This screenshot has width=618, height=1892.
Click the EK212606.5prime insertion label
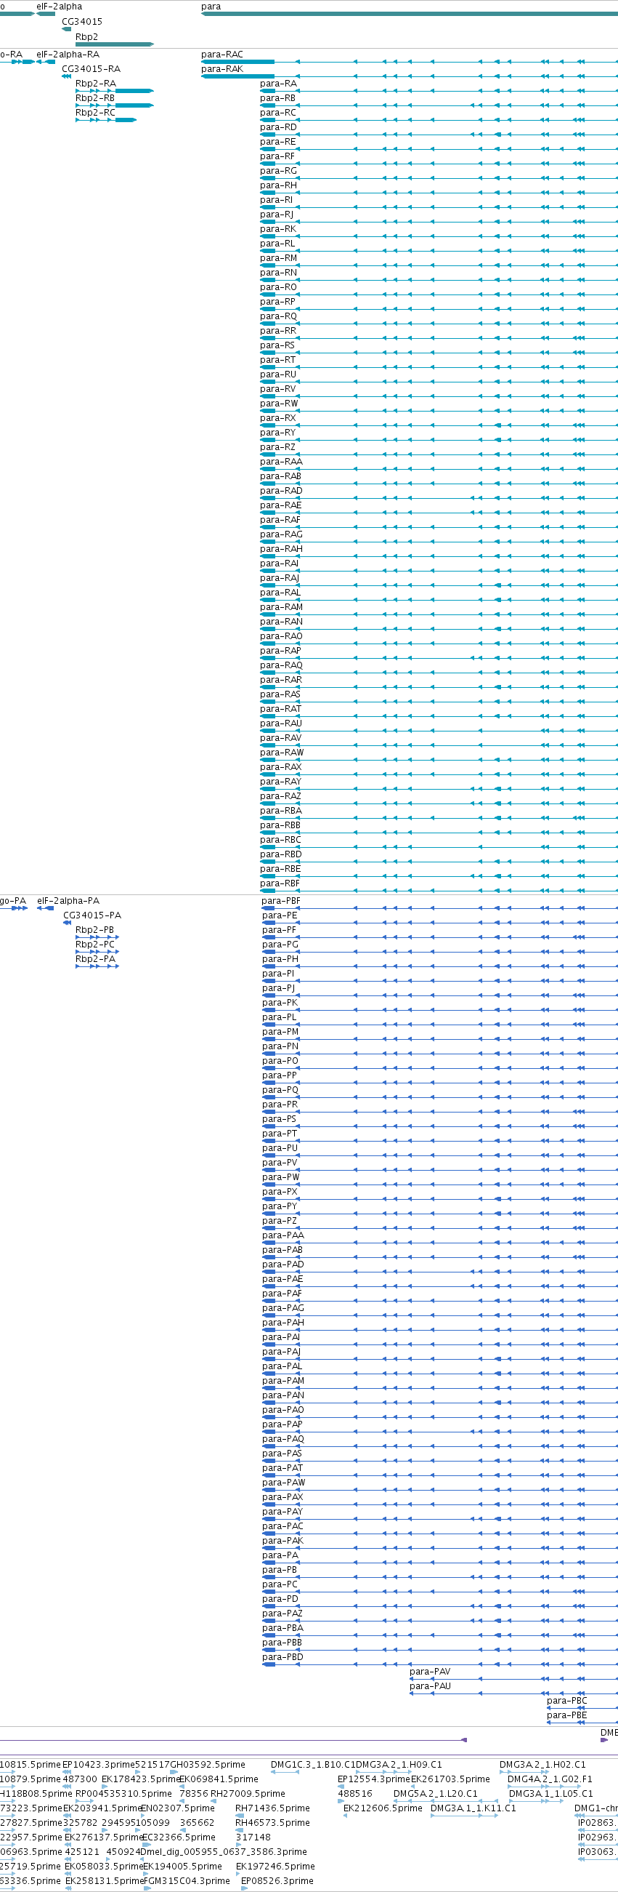(x=383, y=1808)
